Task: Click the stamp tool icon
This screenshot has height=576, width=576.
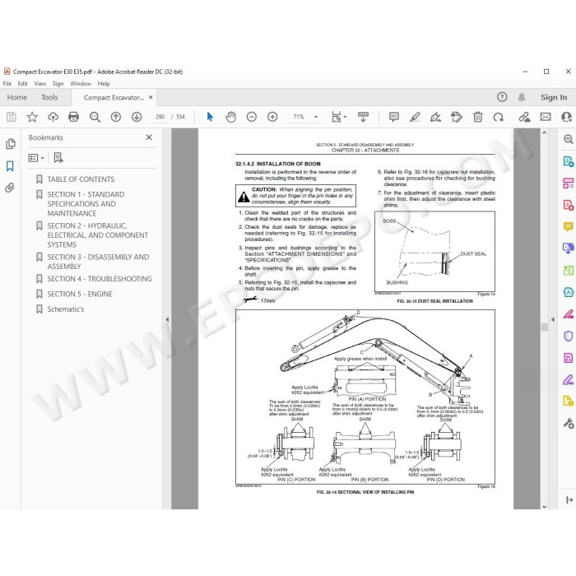Action: (x=457, y=117)
